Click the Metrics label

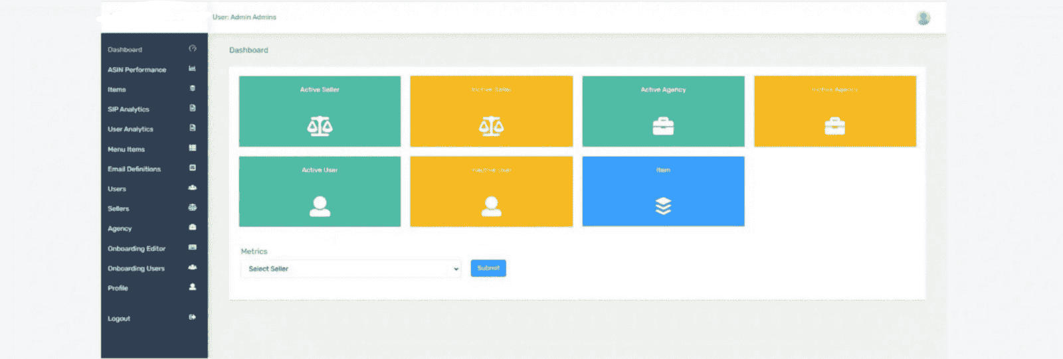[x=254, y=251]
